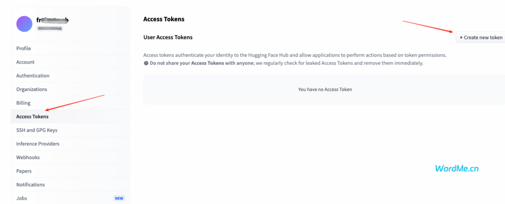Go to Account settings

click(70, 62)
